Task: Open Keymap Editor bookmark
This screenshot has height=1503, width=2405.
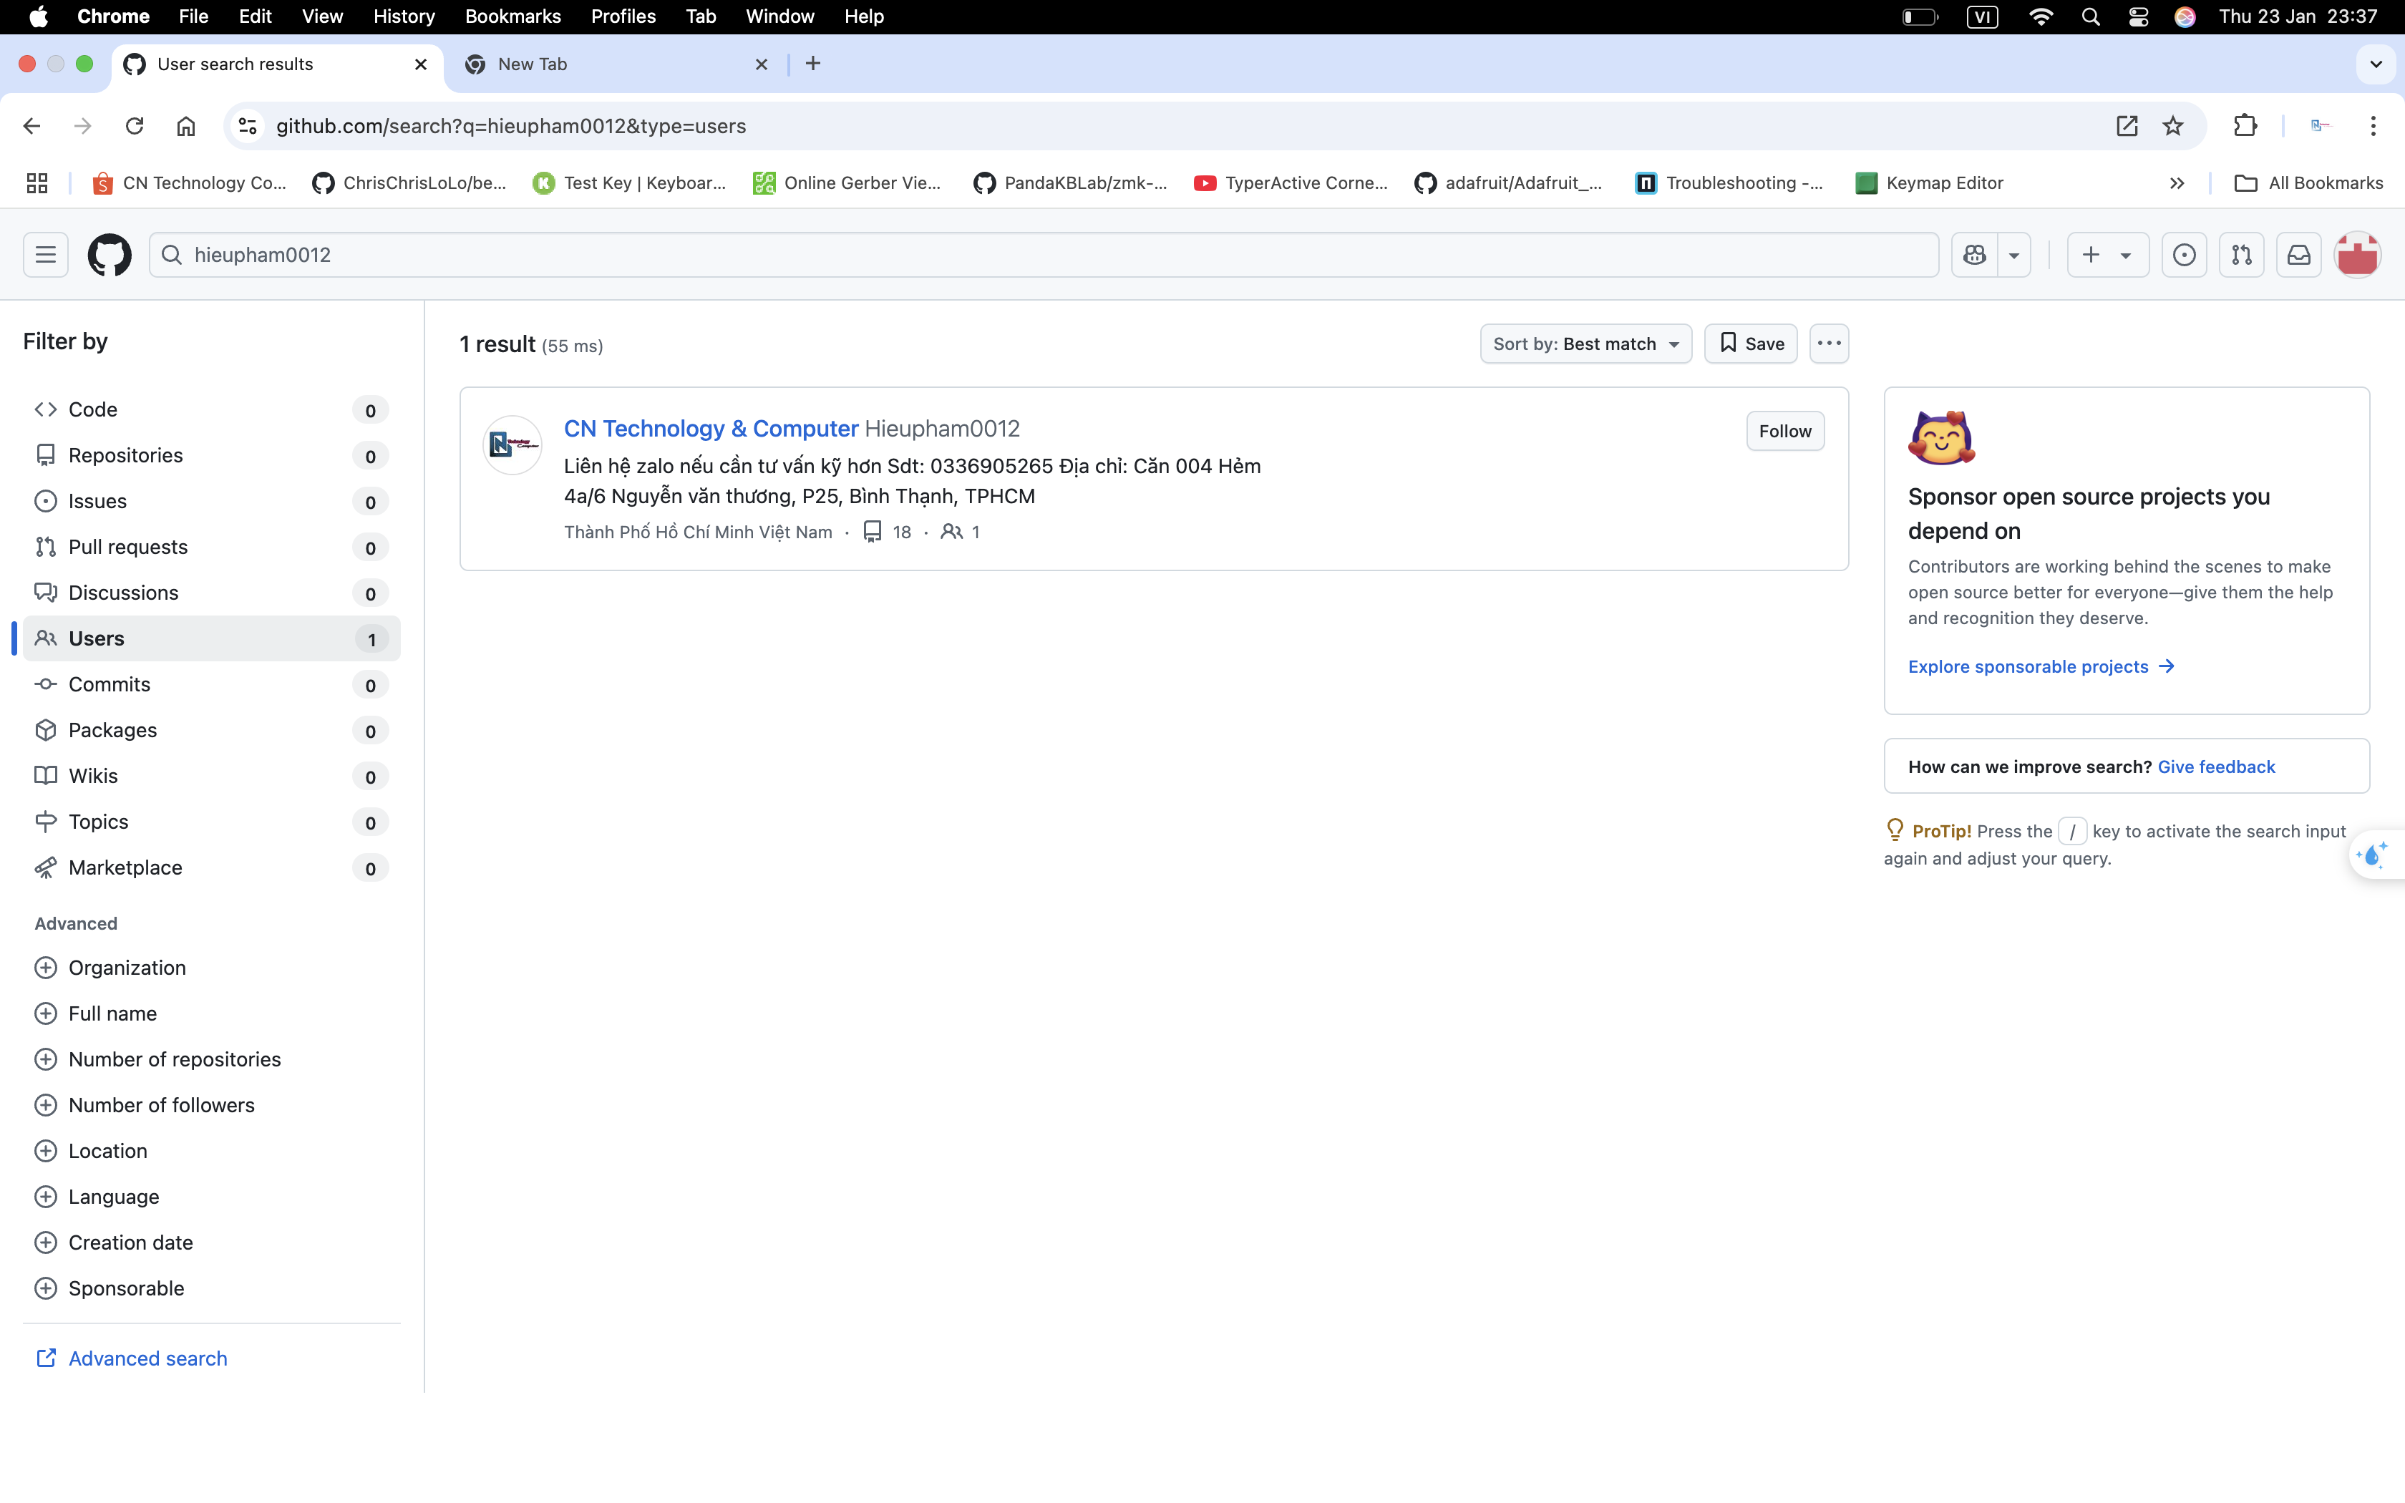Action: (x=1929, y=183)
